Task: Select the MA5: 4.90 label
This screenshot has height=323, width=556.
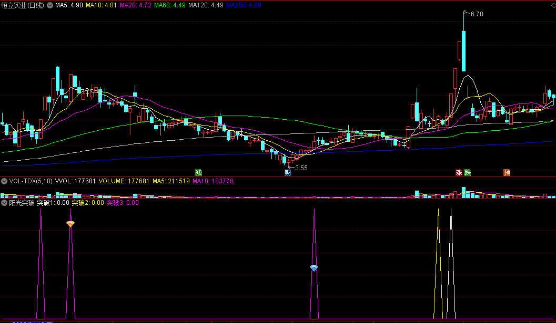Action: 69,5
